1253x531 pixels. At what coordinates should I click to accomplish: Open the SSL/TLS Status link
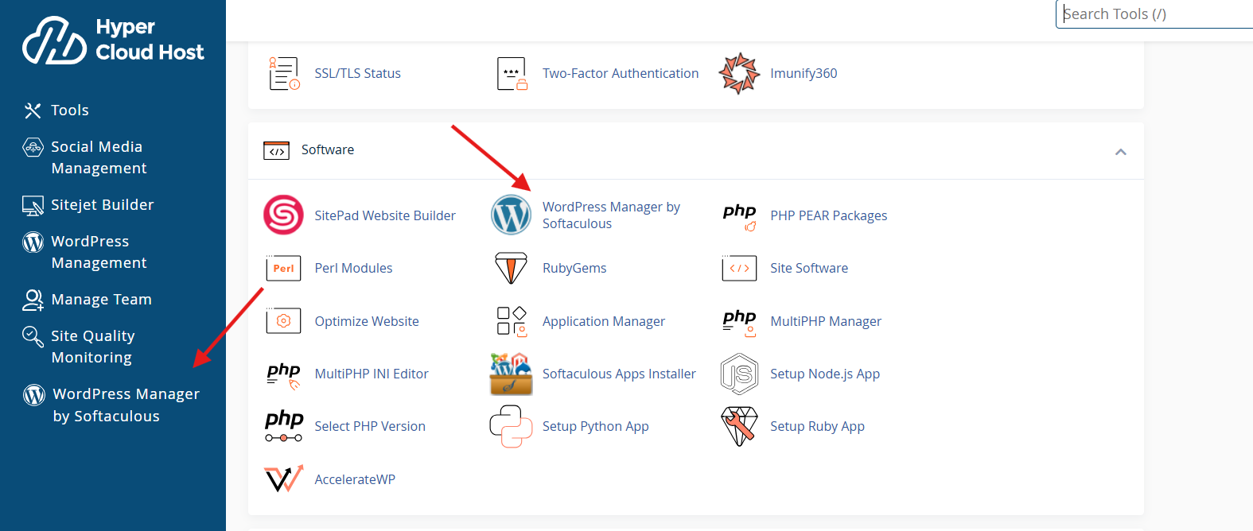point(357,73)
